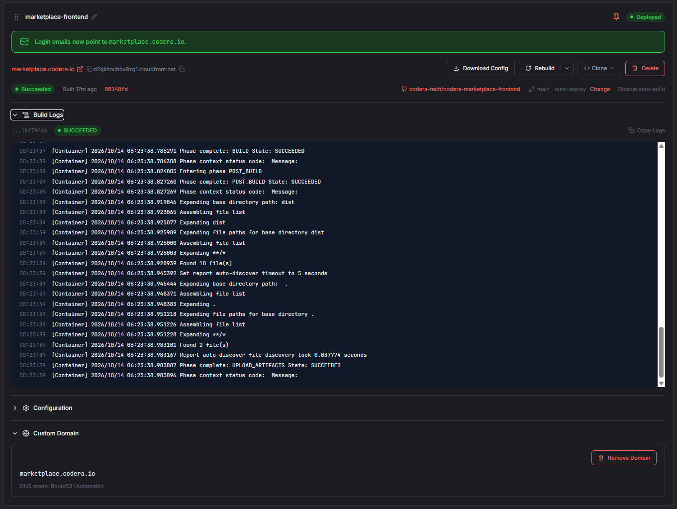
Task: Open the external link icon after marketplace.codera.io
Action: point(80,69)
